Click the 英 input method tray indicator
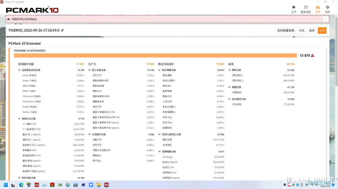338x189 pixels. [x=306, y=185]
